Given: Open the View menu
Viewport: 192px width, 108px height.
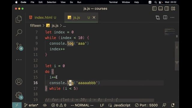Looking at the screenshot, I should [63, 2].
